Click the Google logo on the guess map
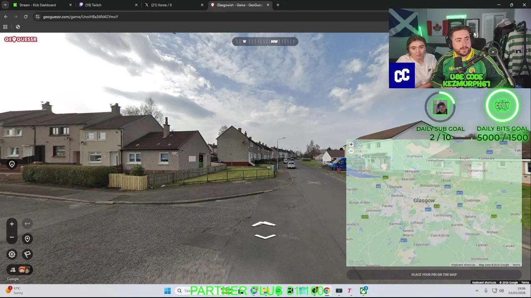The width and height of the screenshot is (531, 298). coord(356,263)
